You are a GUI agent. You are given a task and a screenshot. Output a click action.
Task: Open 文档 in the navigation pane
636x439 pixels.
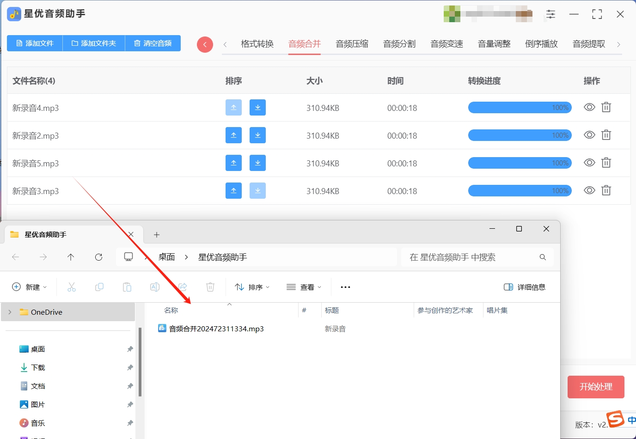point(38,386)
